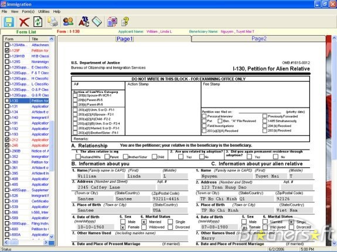This screenshot has width=337, height=252.
Task: Click the copy documents icon
Action: [x=112, y=22]
